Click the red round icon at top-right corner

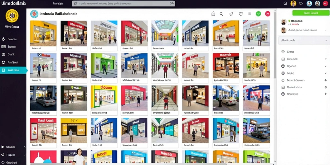click(x=325, y=3)
